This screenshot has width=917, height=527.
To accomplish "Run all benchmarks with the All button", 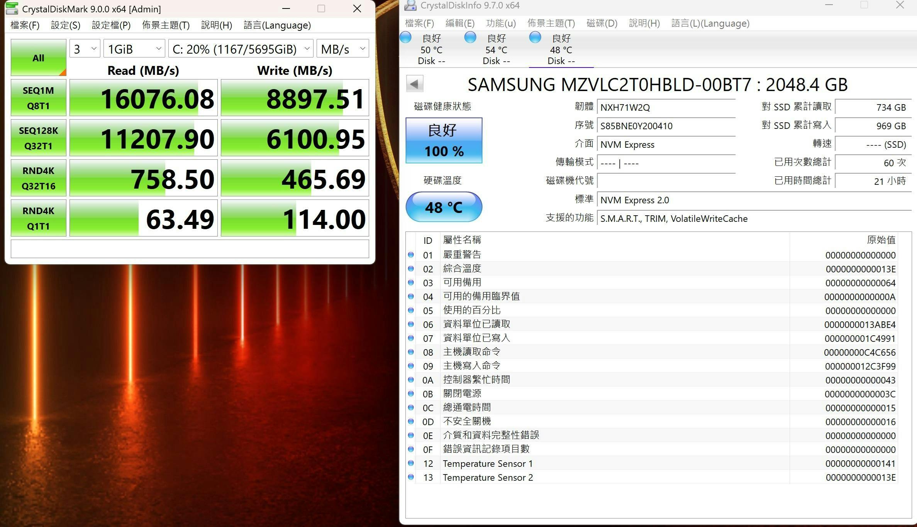I will [38, 57].
